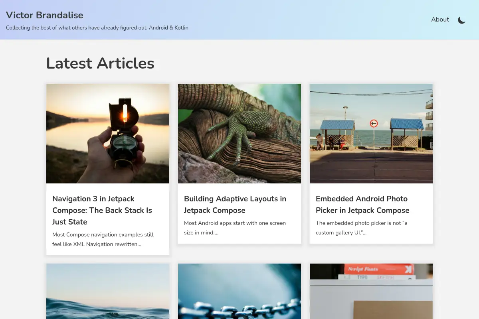Click the excerpt "Most Android apps start with one screen"

pos(235,228)
